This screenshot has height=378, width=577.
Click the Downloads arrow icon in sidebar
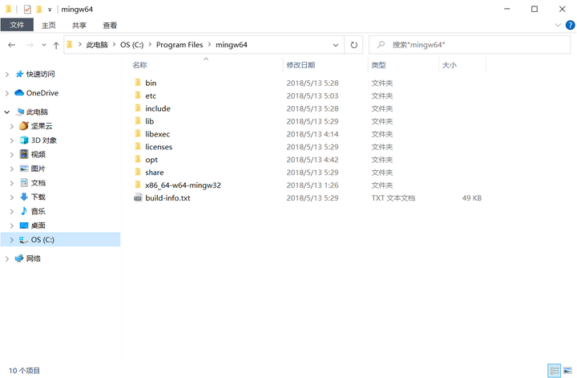[24, 197]
